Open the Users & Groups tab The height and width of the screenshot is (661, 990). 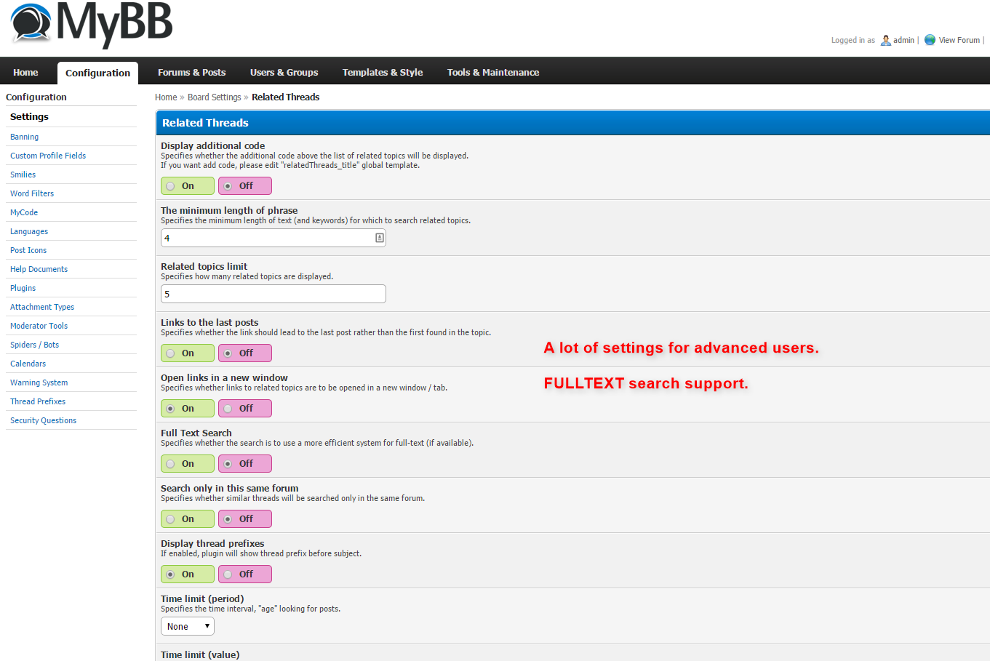(x=284, y=72)
